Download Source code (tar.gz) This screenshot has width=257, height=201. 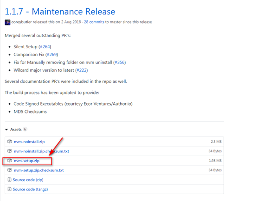(30, 189)
